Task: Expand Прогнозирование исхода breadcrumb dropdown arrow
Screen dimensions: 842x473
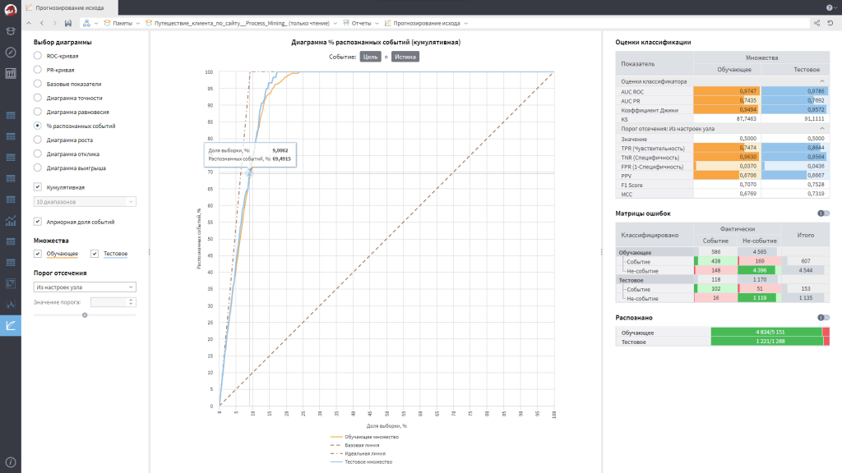Action: tap(465, 23)
